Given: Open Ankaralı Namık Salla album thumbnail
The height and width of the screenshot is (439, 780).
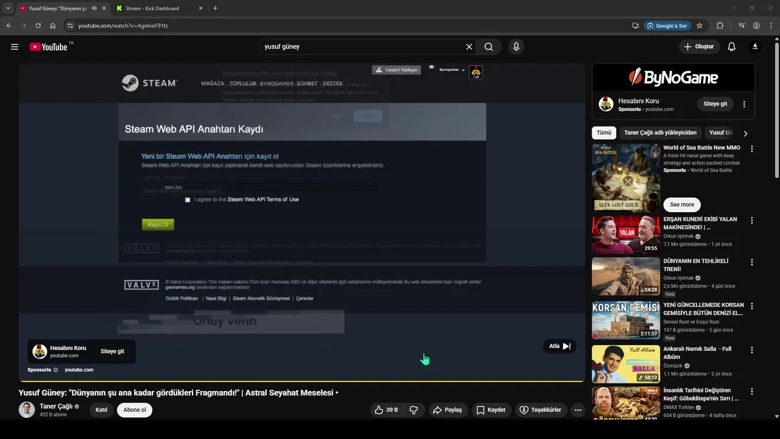Looking at the screenshot, I should (x=626, y=364).
